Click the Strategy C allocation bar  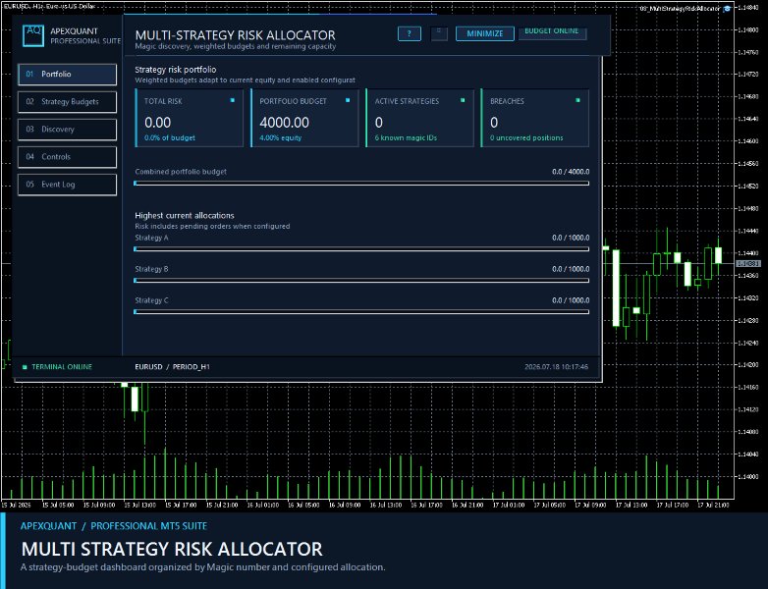tap(361, 311)
